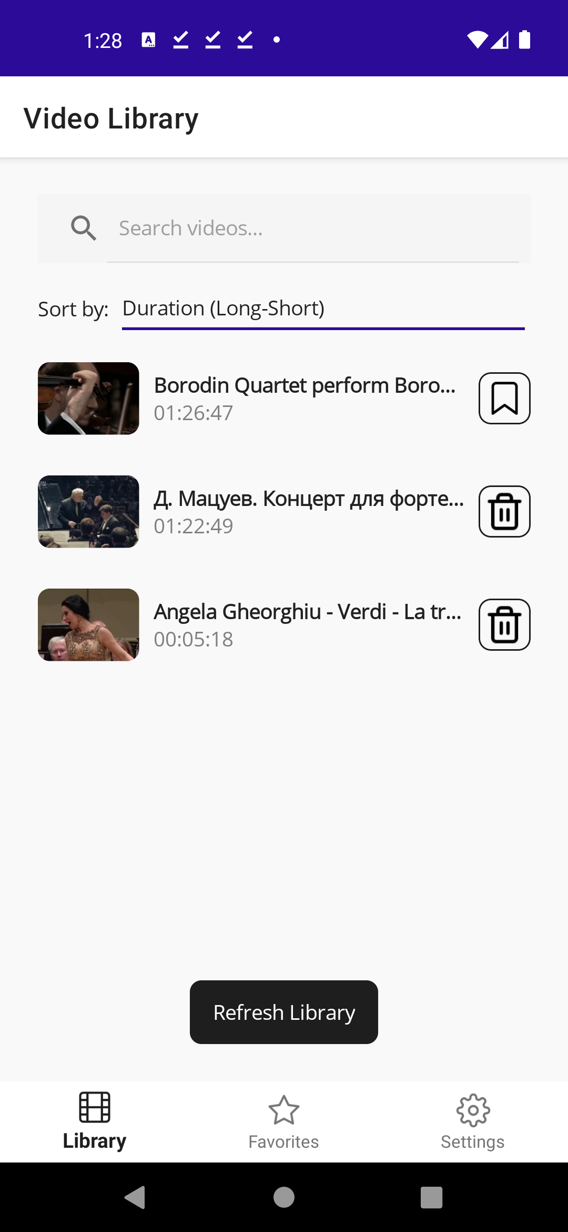Tap the Favorites star icon
Image resolution: width=568 pixels, height=1232 pixels.
(x=284, y=1110)
